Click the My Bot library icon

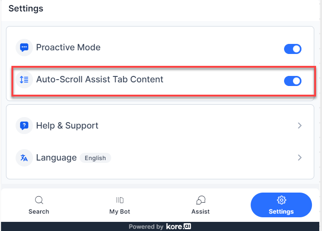click(120, 200)
